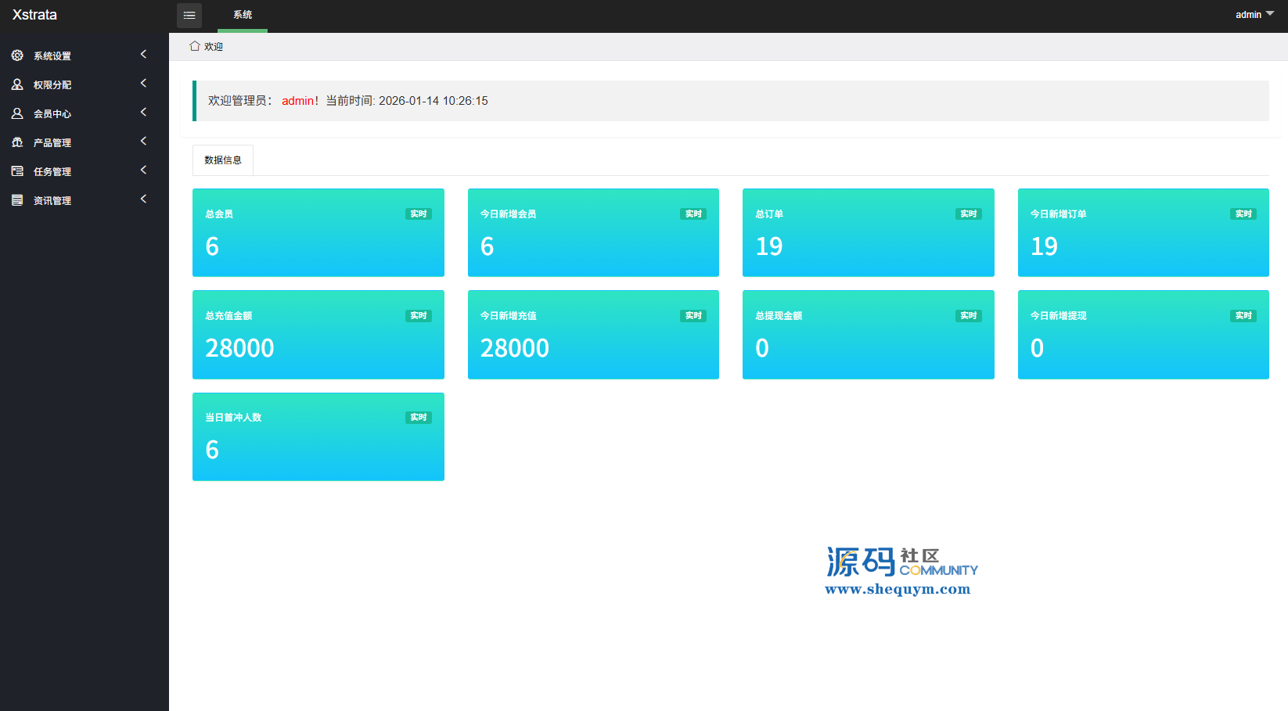
Task: Click the 任务管理 list icon
Action: pos(17,171)
